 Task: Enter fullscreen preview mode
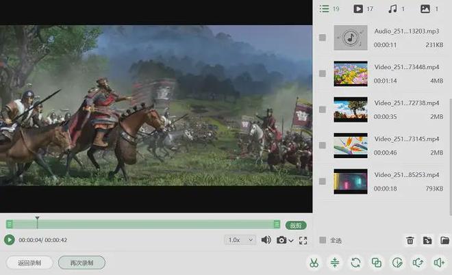click(x=303, y=240)
